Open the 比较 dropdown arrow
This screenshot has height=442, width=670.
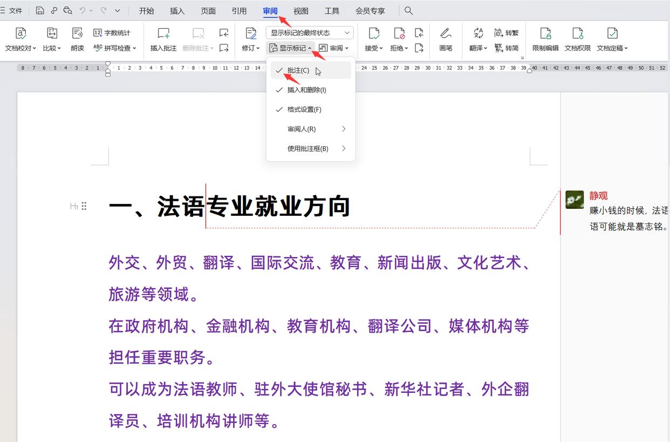[59, 49]
